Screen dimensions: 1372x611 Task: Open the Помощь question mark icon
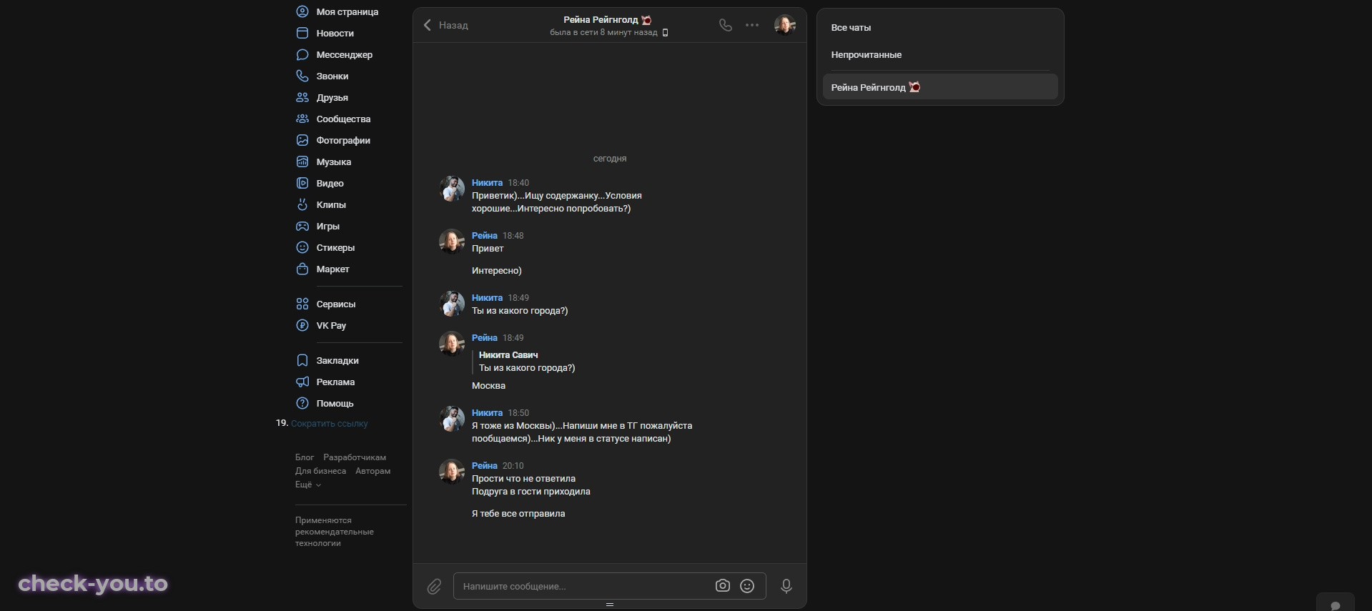click(x=302, y=403)
